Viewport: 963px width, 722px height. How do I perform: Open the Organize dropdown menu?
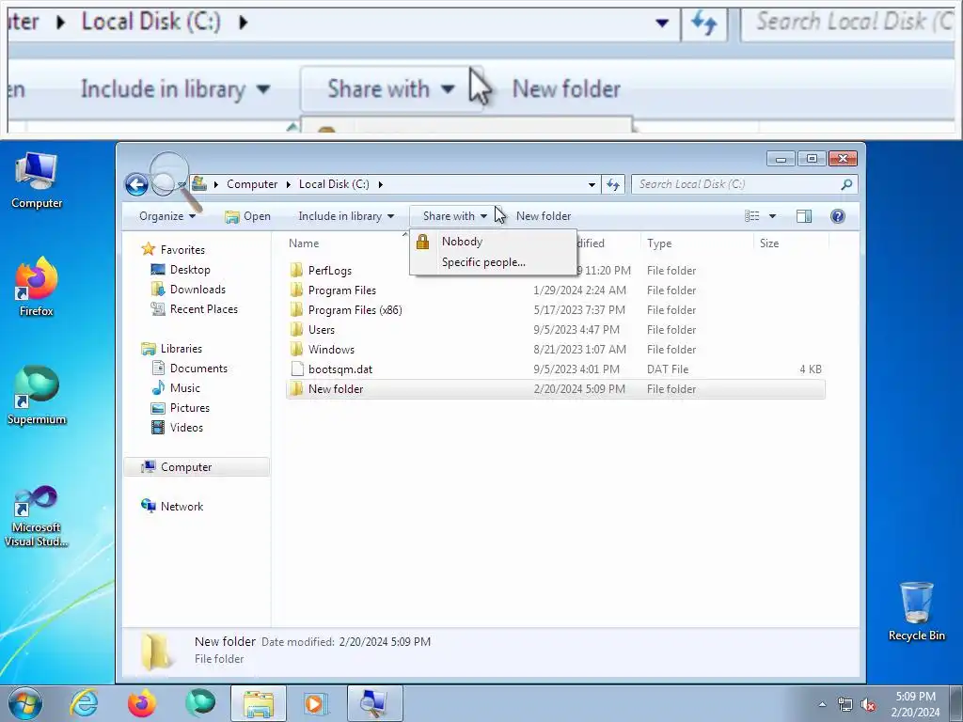[167, 216]
